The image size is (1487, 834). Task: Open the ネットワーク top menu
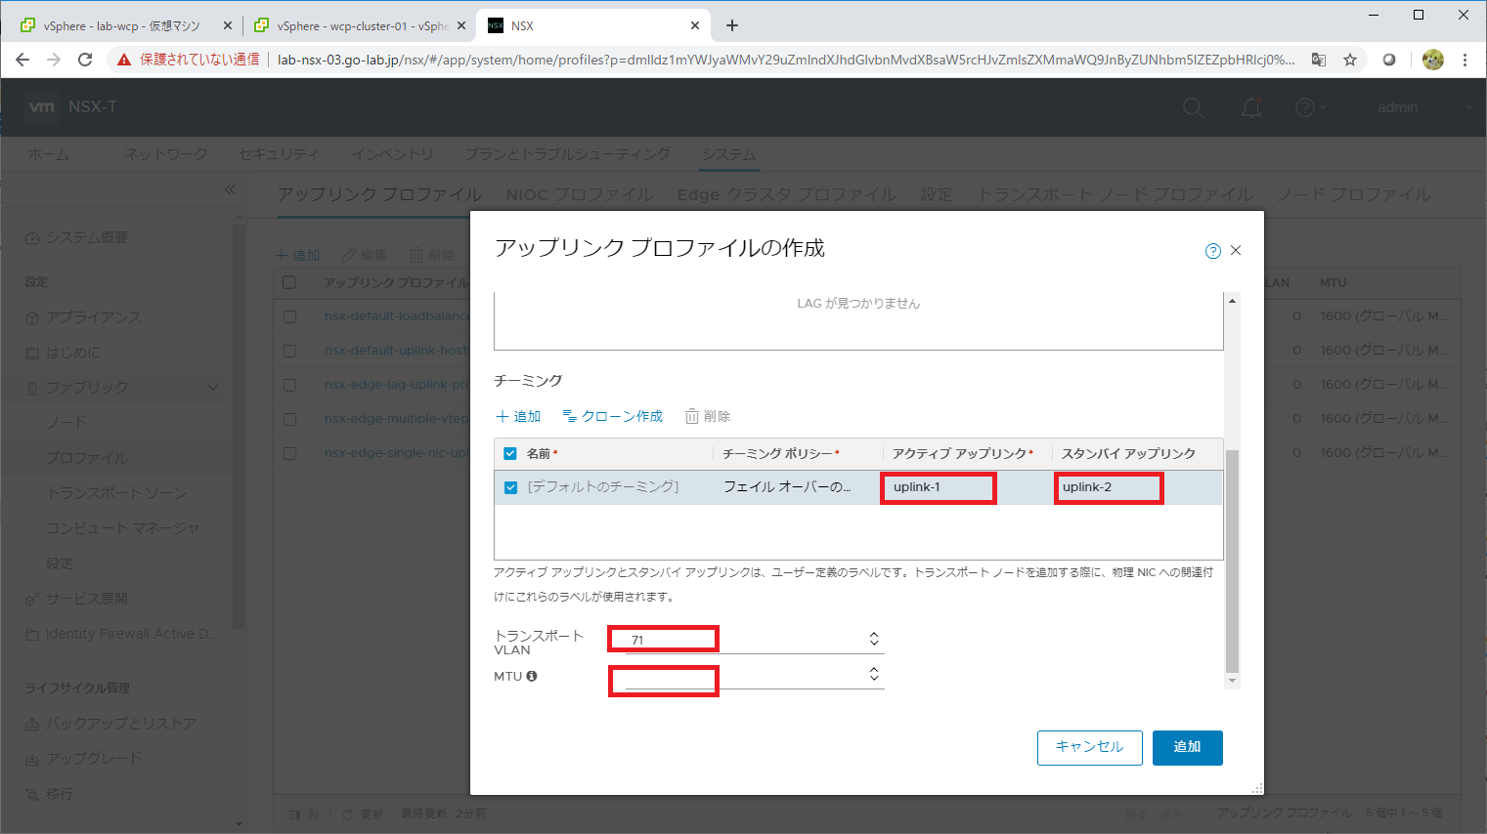166,154
